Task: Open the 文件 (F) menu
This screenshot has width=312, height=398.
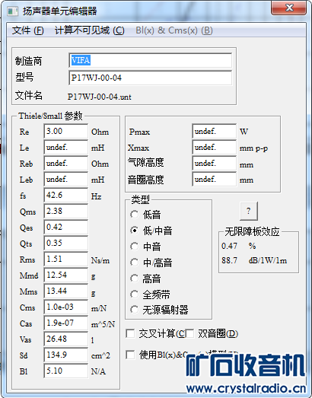Action: point(27,30)
